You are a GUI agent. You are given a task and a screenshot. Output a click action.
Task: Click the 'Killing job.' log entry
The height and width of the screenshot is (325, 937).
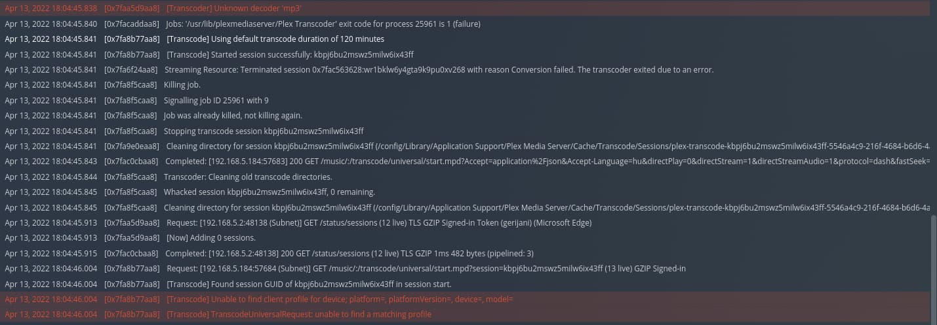465,85
